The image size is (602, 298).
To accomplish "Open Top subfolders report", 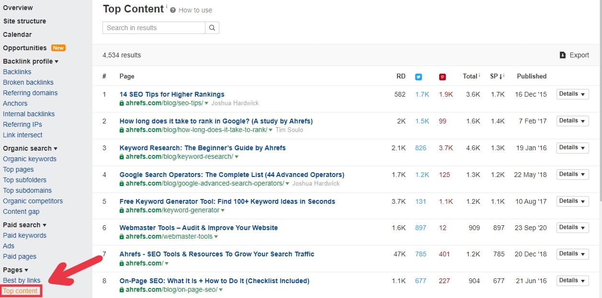I will (25, 180).
